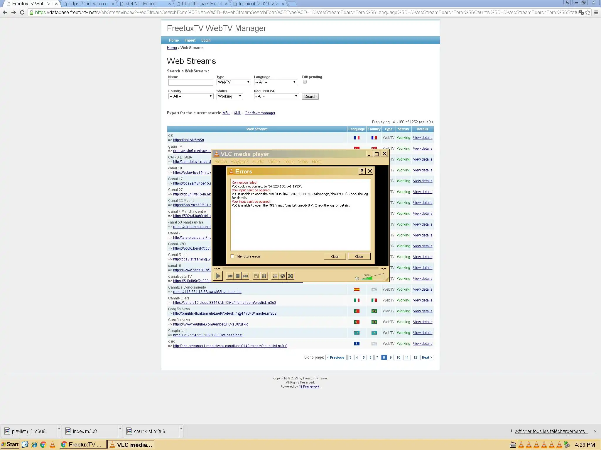The image size is (601, 450).
Task: Click VLC next track button
Action: 245,276
